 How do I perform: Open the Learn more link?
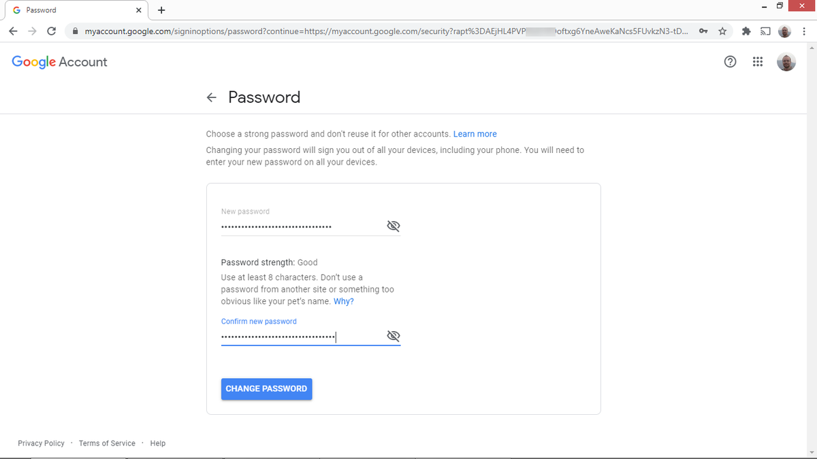(475, 133)
